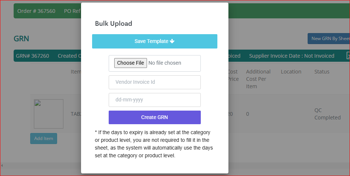Click the broken image icon in item row
Viewport: 350px width, 176px height.
pyautogui.click(x=38, y=103)
